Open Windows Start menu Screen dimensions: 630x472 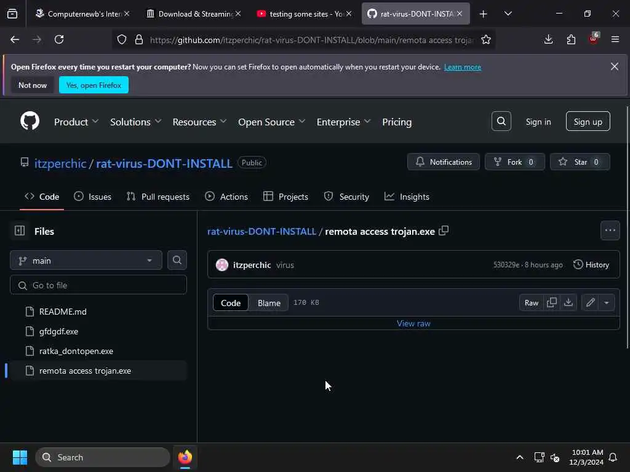(x=20, y=457)
